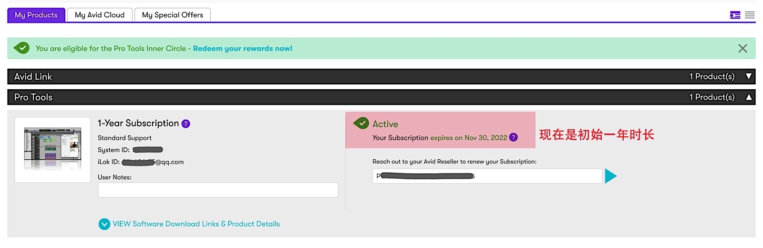Image resolution: width=763 pixels, height=248 pixels.
Task: Click the System ID label
Action: [x=113, y=150]
